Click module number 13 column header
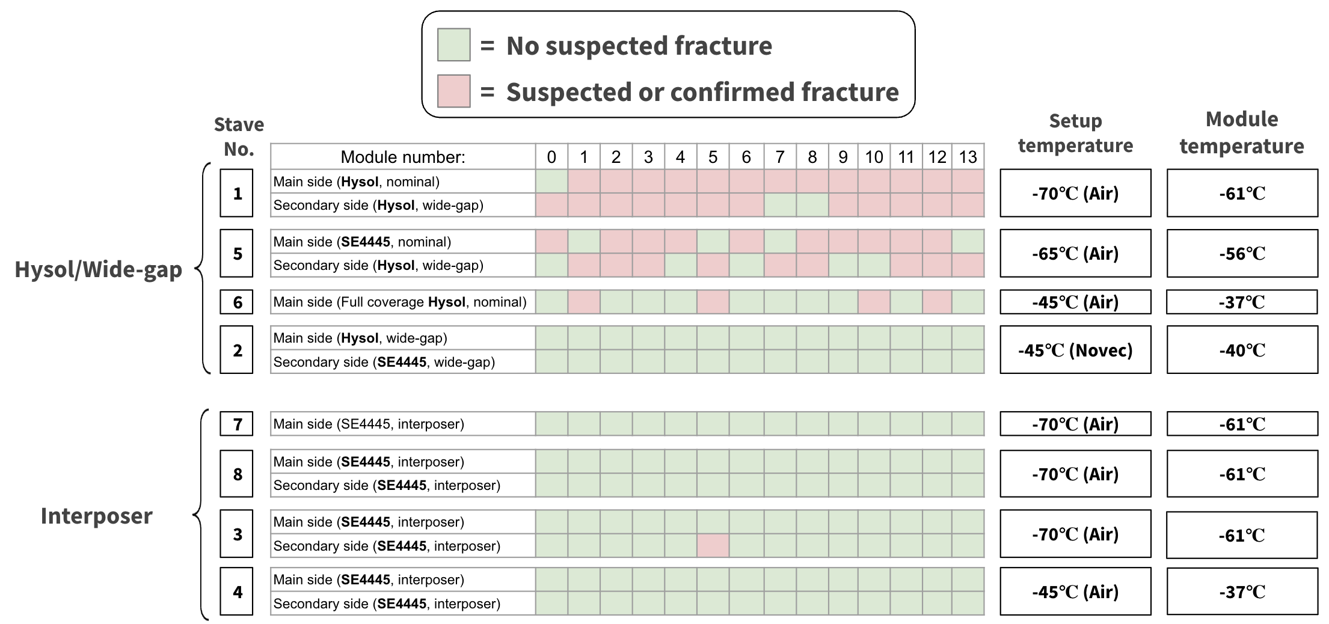1329x624 pixels. (x=968, y=157)
